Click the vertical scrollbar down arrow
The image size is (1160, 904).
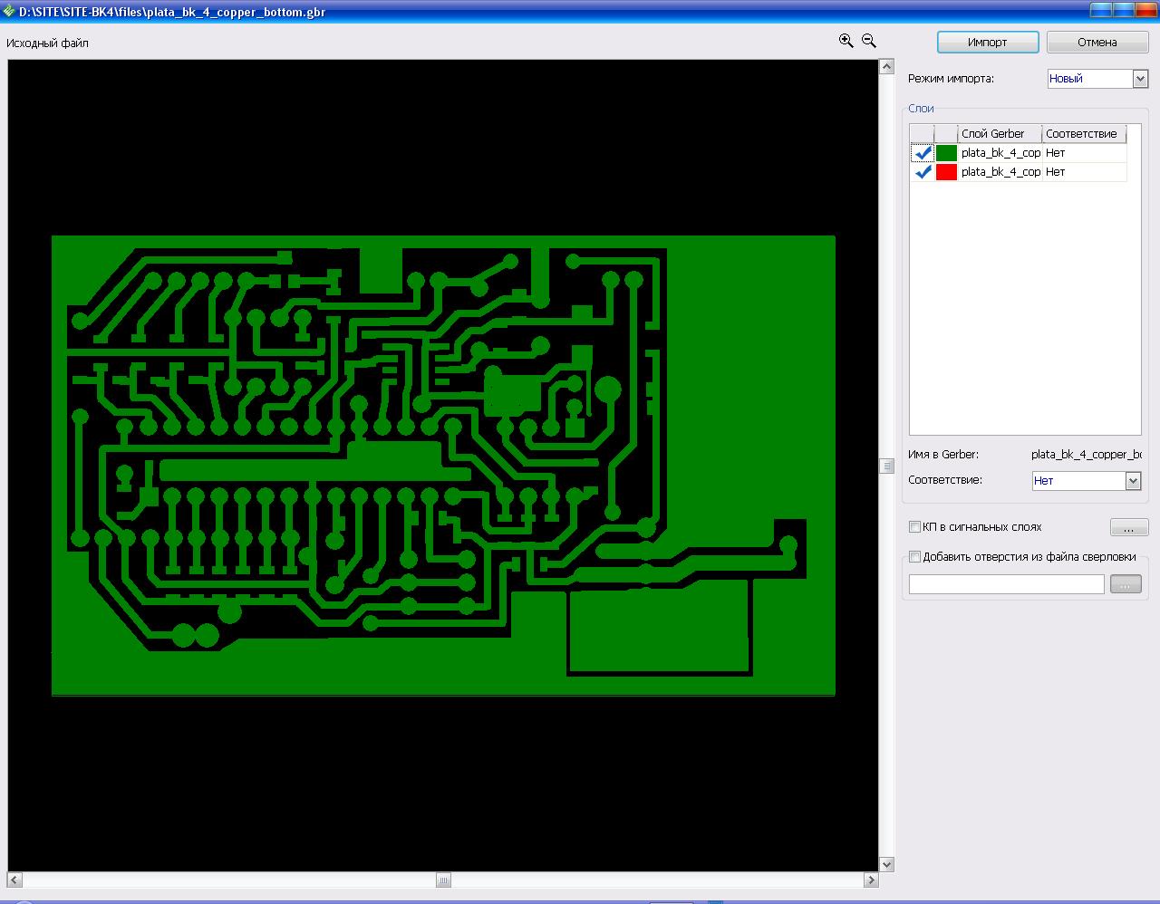(x=886, y=864)
